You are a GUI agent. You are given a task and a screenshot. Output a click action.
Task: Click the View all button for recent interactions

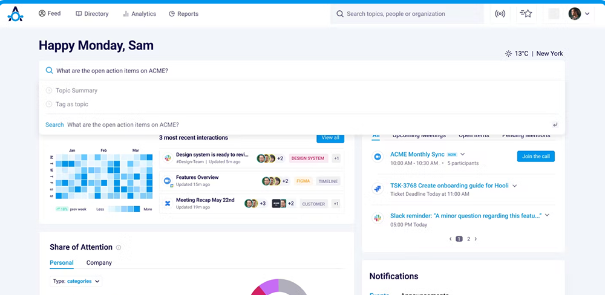pyautogui.click(x=330, y=138)
